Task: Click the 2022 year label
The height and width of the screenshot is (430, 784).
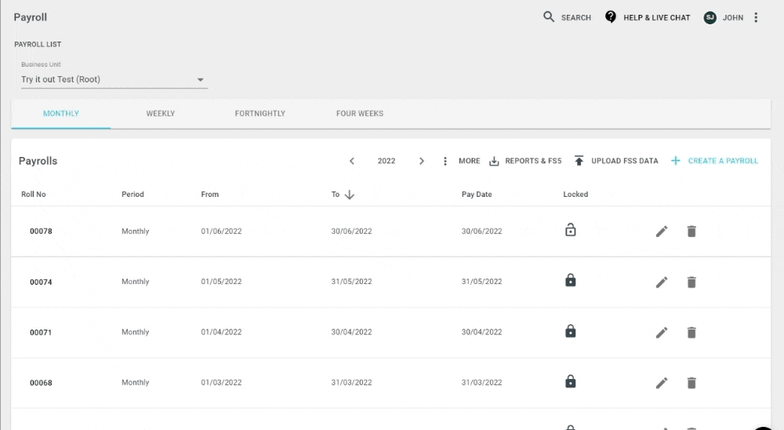Action: 387,161
